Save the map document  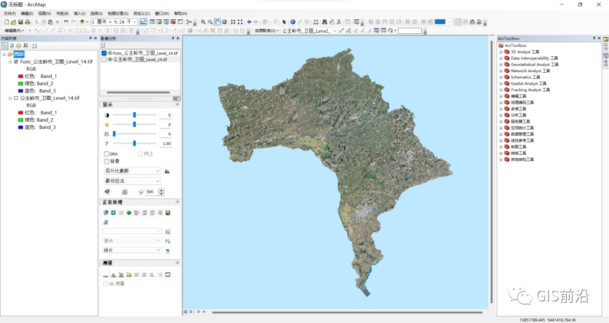pyautogui.click(x=21, y=22)
